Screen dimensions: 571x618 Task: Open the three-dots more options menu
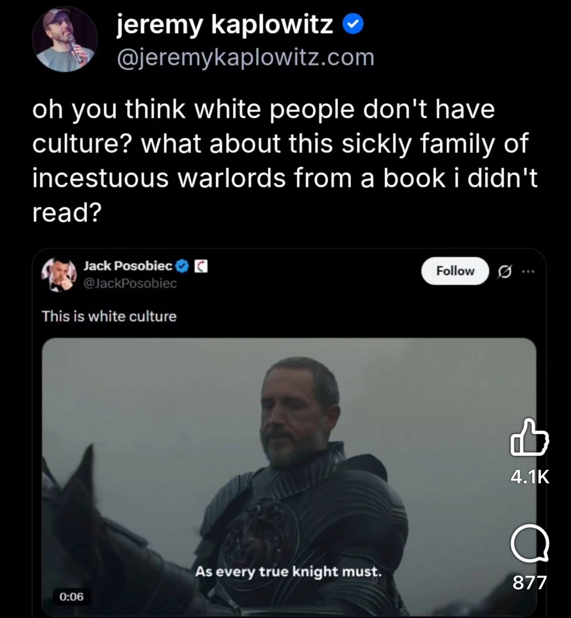click(x=528, y=271)
